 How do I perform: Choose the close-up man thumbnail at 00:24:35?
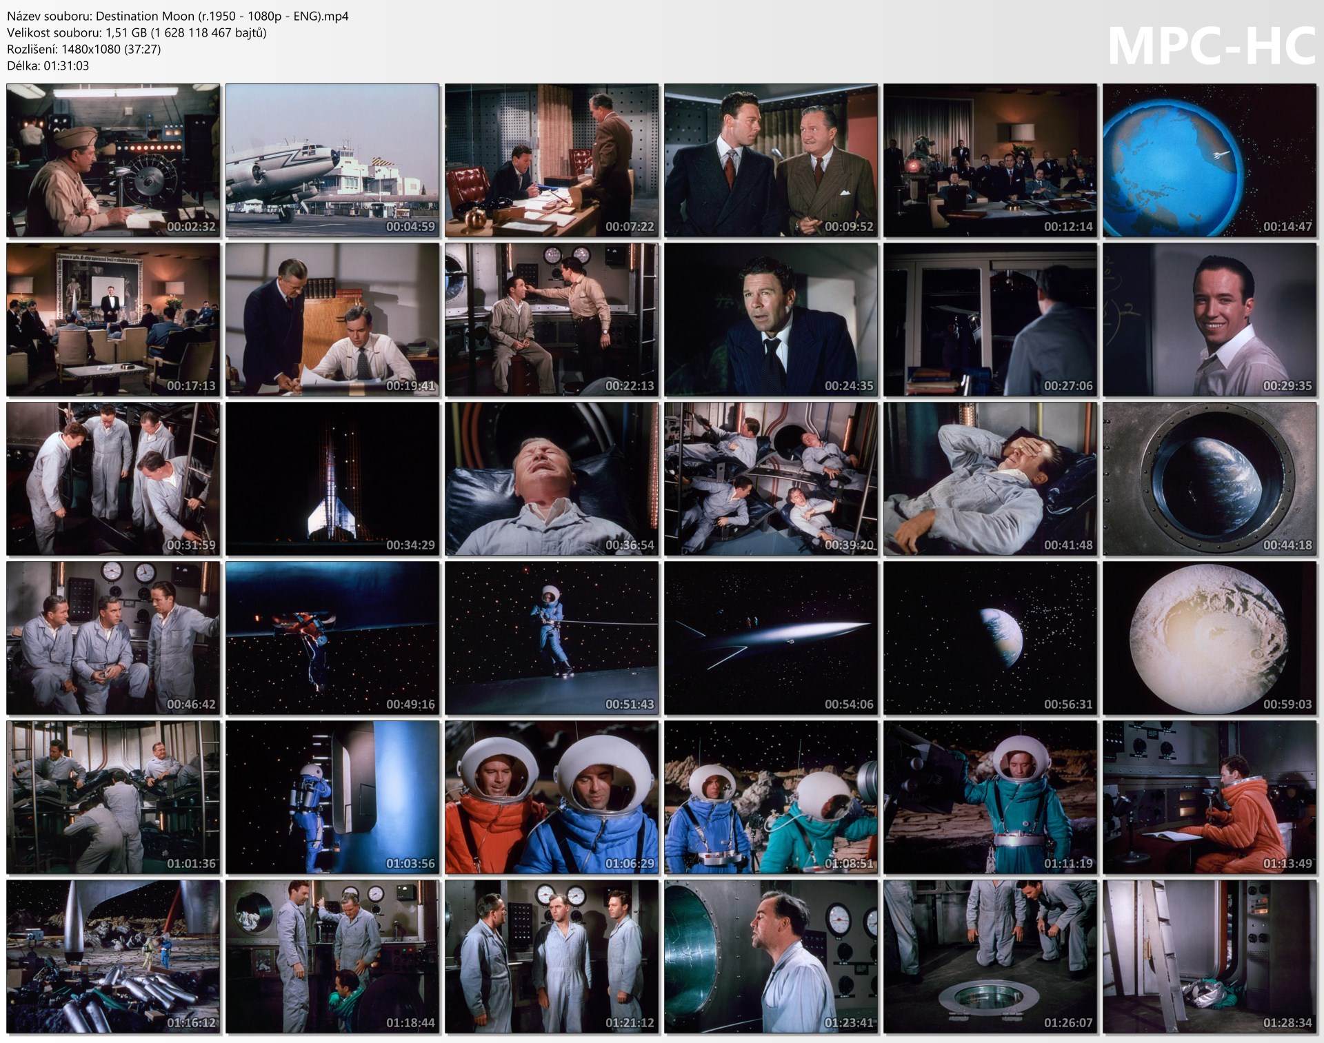point(771,320)
